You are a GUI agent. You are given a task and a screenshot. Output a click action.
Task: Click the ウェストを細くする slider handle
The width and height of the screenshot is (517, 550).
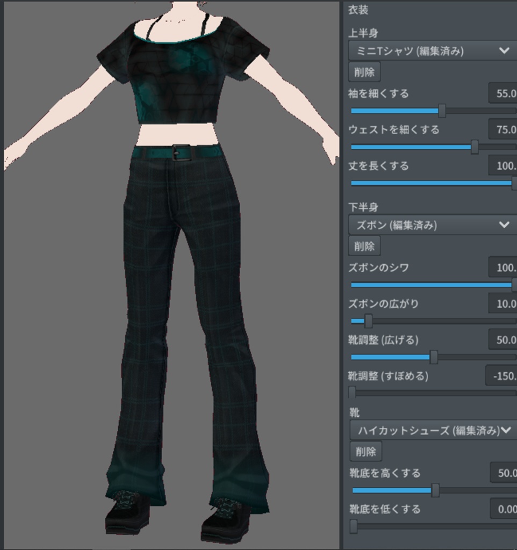(476, 146)
